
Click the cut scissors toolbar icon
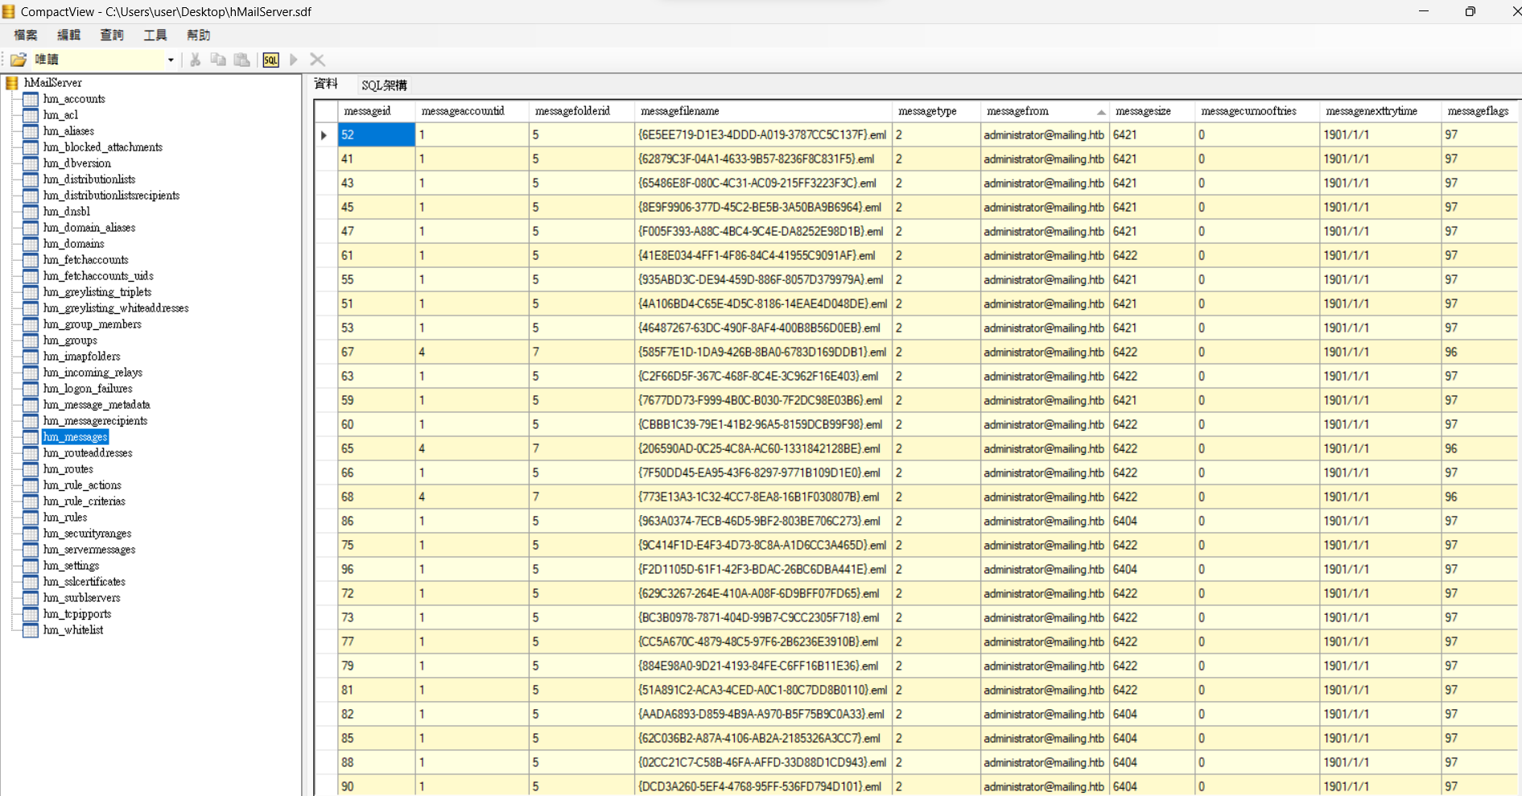[x=195, y=60]
